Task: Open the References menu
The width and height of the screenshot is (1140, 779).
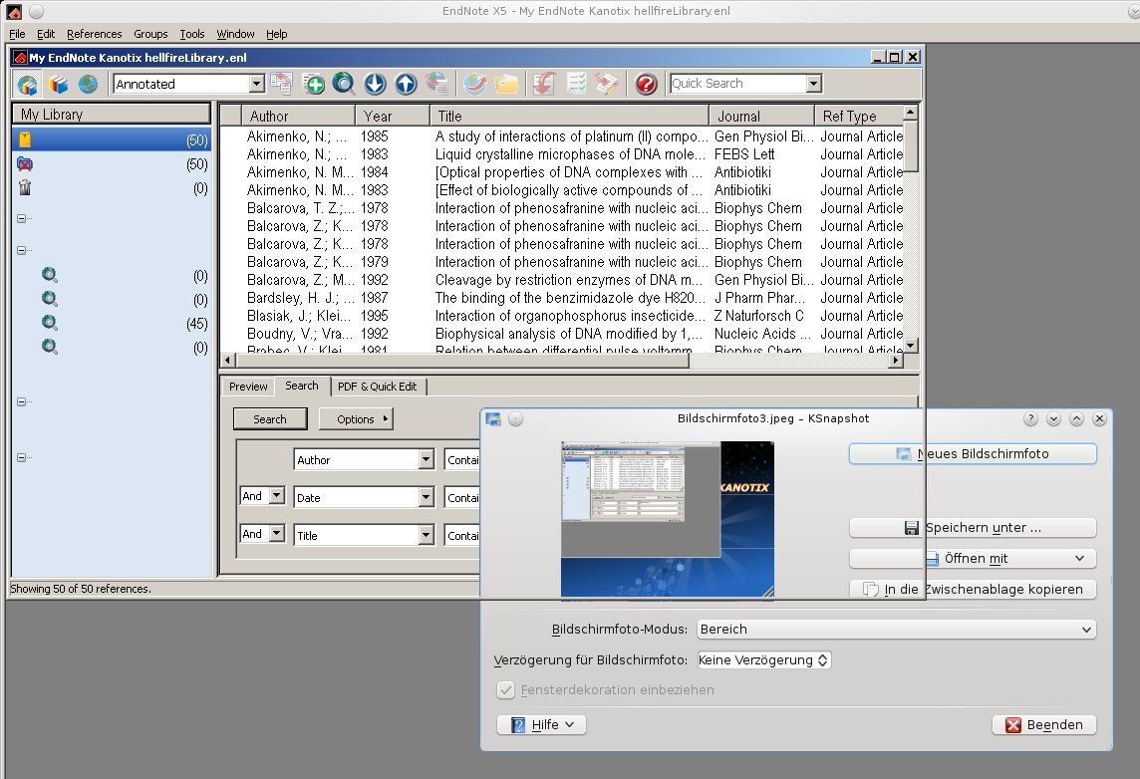Action: pos(95,34)
